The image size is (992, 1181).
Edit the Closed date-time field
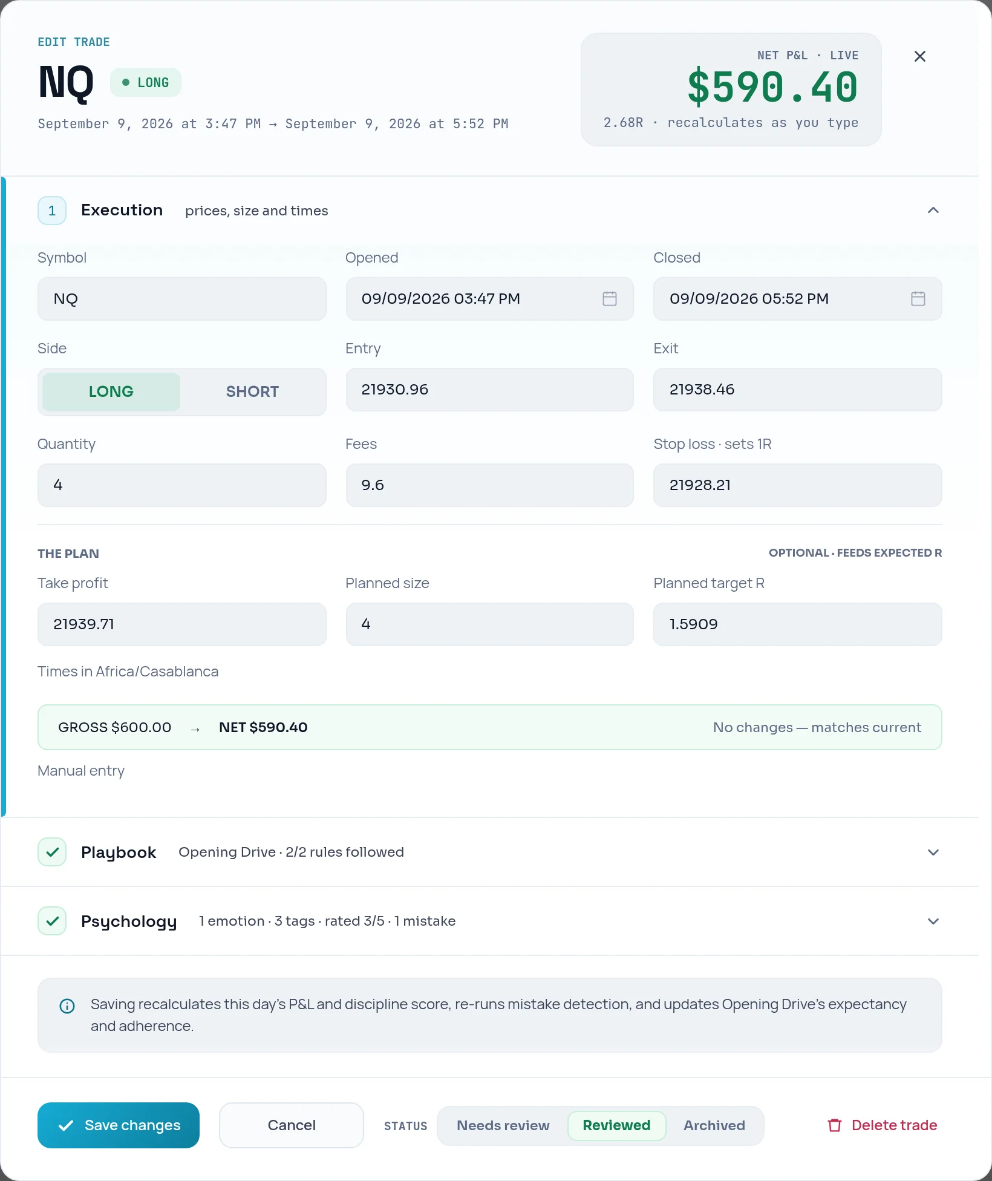pos(797,299)
